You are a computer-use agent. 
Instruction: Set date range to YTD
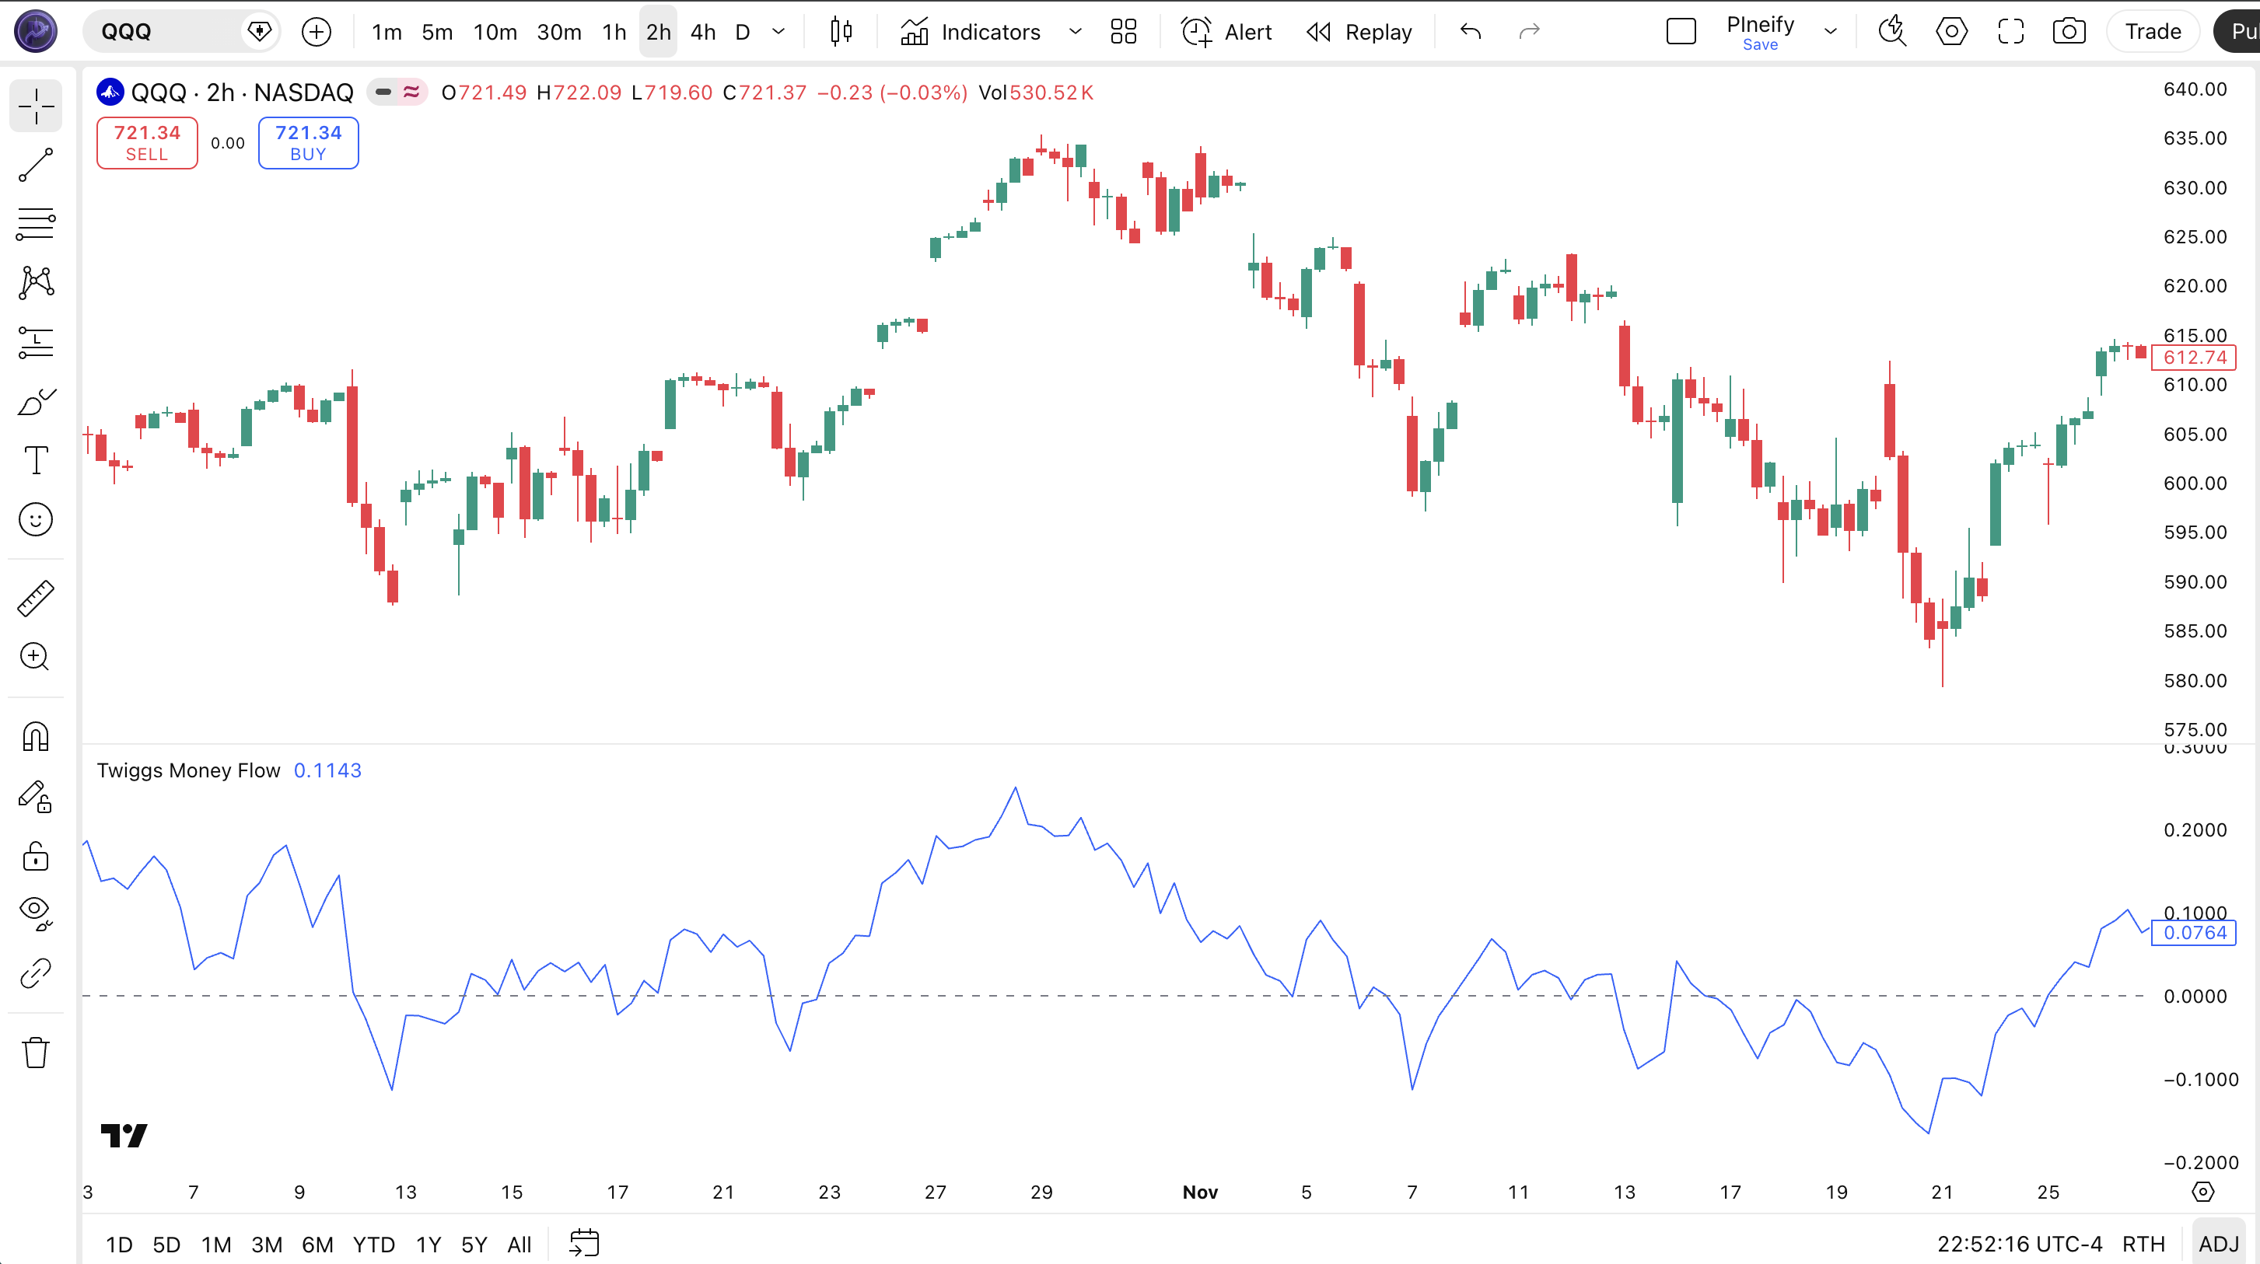tap(374, 1244)
